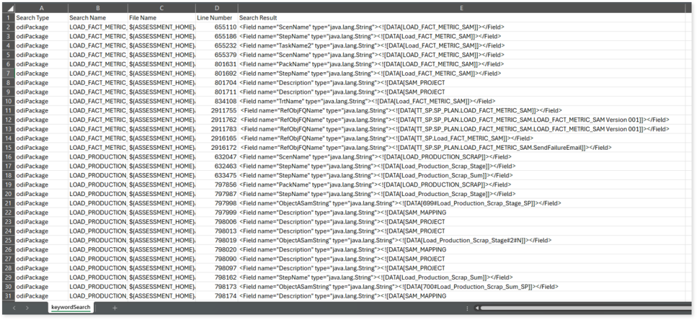Screen dimensions: 697x320
Task: Click the Search Type header cell
Action: [41, 17]
